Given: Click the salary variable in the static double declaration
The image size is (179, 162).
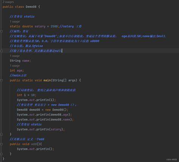Looking at the screenshot, I should coord(40,26).
